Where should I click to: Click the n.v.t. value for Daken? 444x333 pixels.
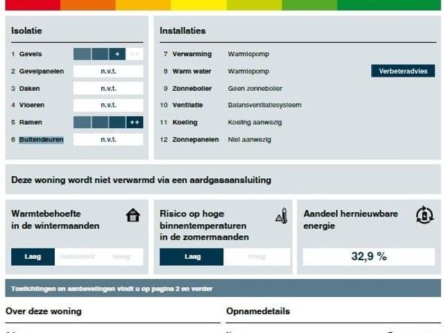pos(108,89)
